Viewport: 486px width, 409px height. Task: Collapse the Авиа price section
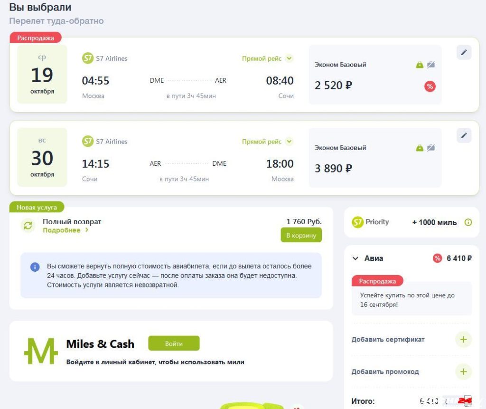coord(355,258)
